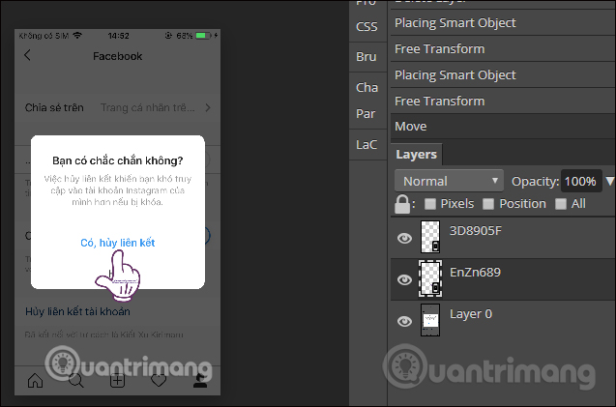Open the CSS side panel
This screenshot has width=616, height=407.
[x=367, y=27]
